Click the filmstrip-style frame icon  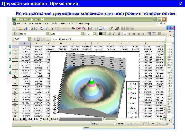coord(117,28)
